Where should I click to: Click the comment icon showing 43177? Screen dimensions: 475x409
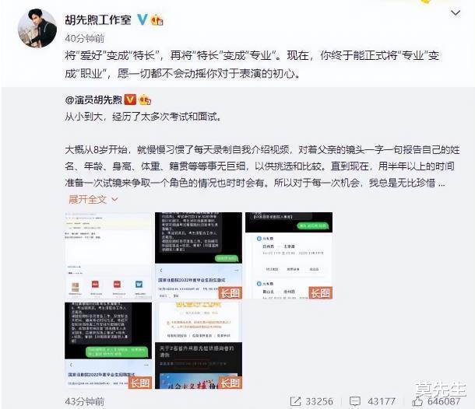pos(355,401)
